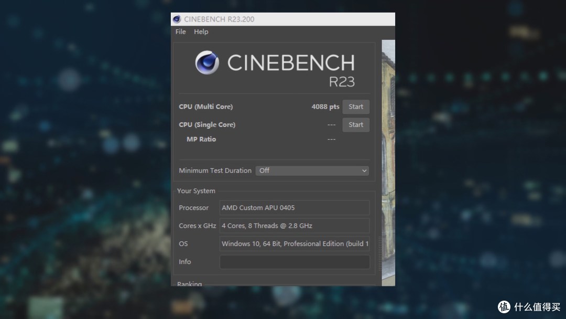Click the render preview image panel
Viewport: 566px width, 319px height.
388,163
